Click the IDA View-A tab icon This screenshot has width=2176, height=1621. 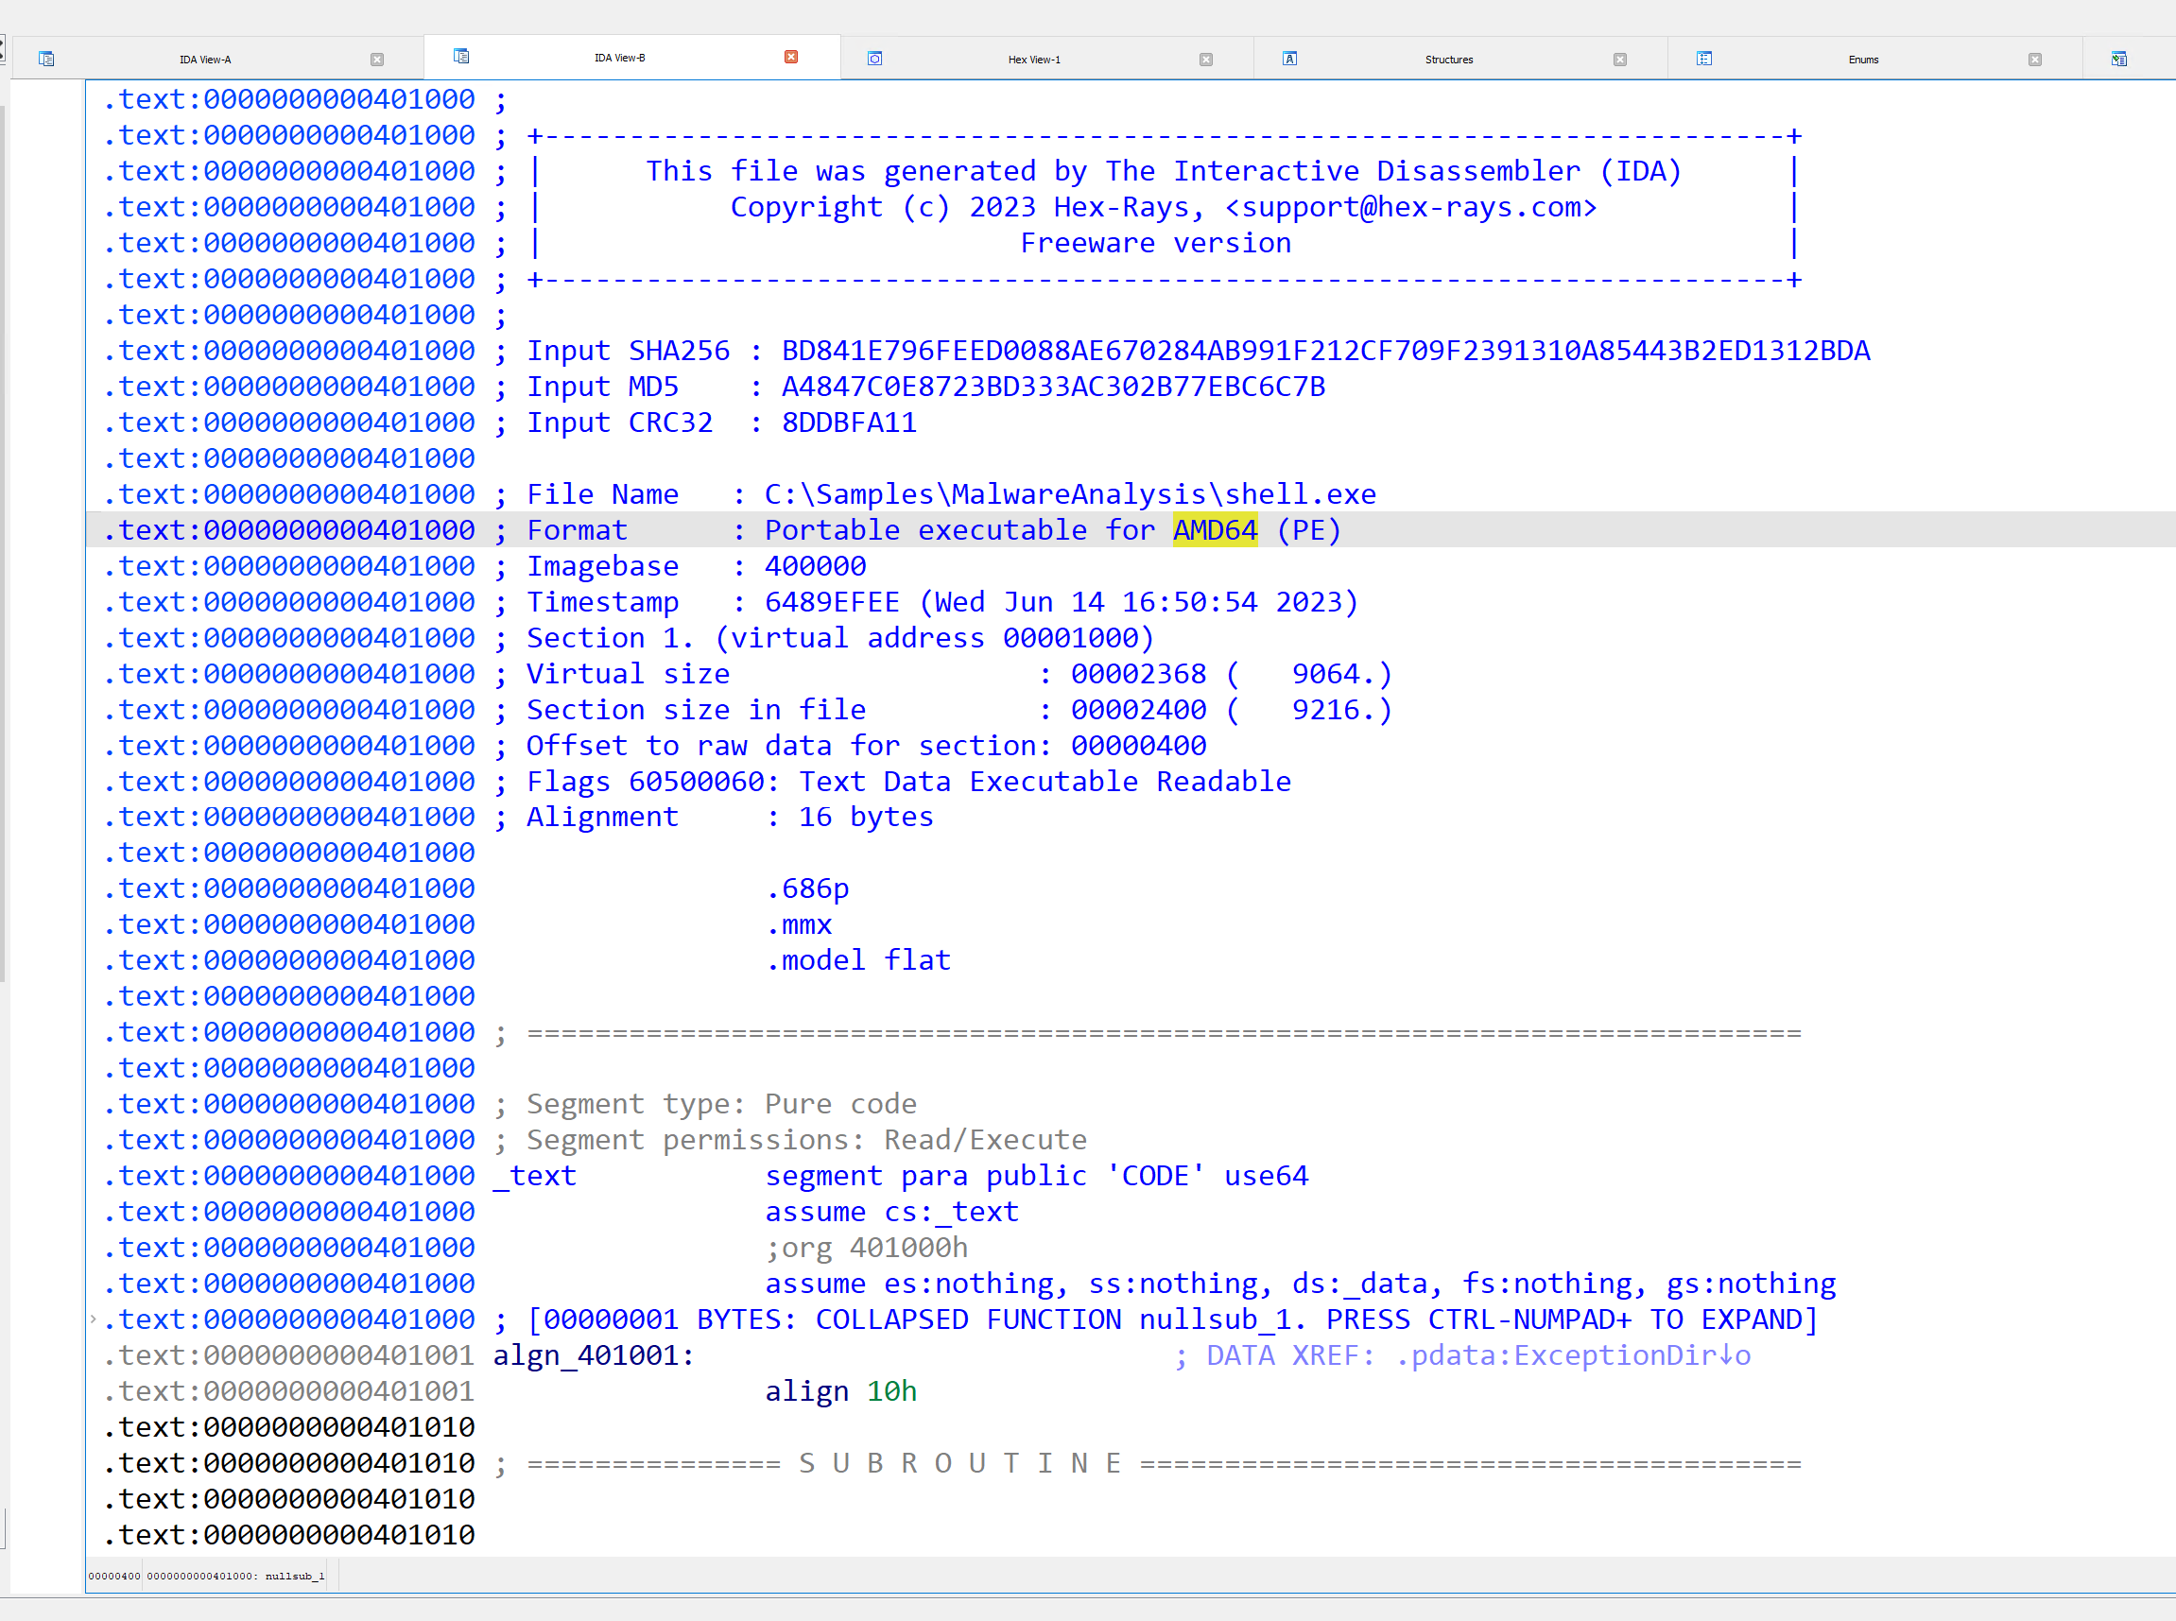[46, 59]
